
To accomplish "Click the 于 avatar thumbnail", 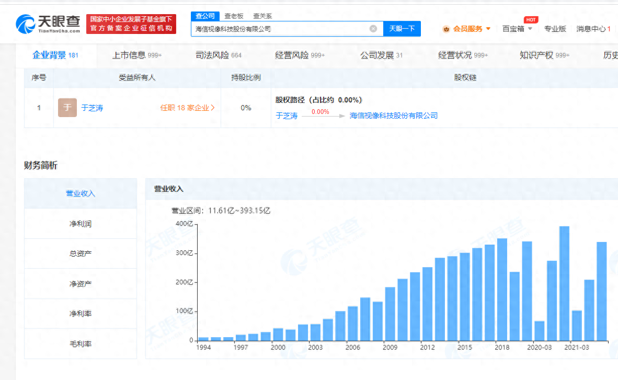I will [x=67, y=108].
